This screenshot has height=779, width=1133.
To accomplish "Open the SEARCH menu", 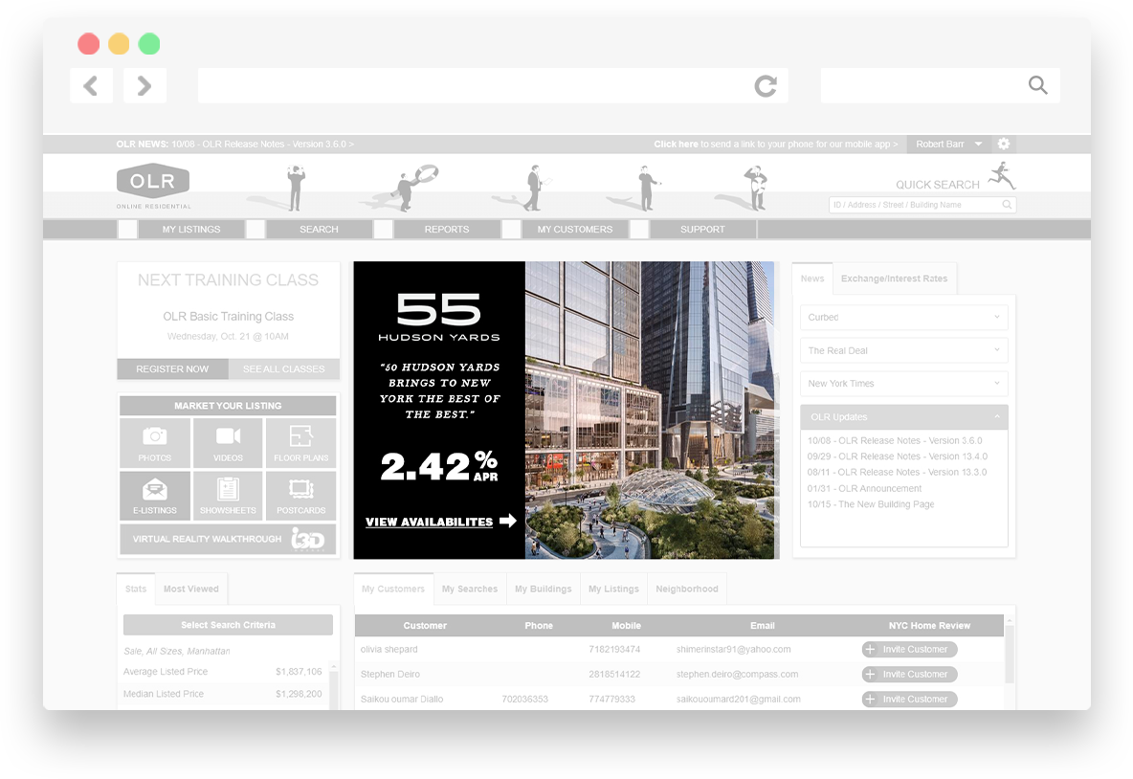I will [319, 229].
